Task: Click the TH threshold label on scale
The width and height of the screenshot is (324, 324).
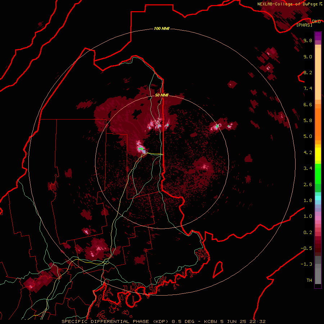Action: [x=309, y=280]
